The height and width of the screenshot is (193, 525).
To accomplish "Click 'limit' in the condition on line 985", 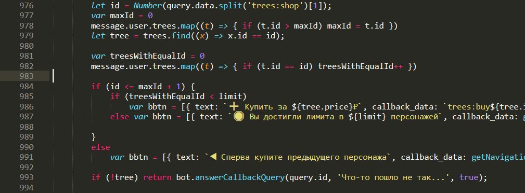I will [x=230, y=96].
